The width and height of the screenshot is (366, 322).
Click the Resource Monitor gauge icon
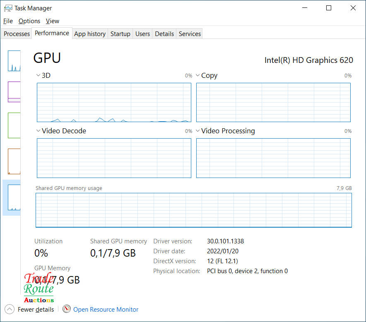(x=67, y=309)
